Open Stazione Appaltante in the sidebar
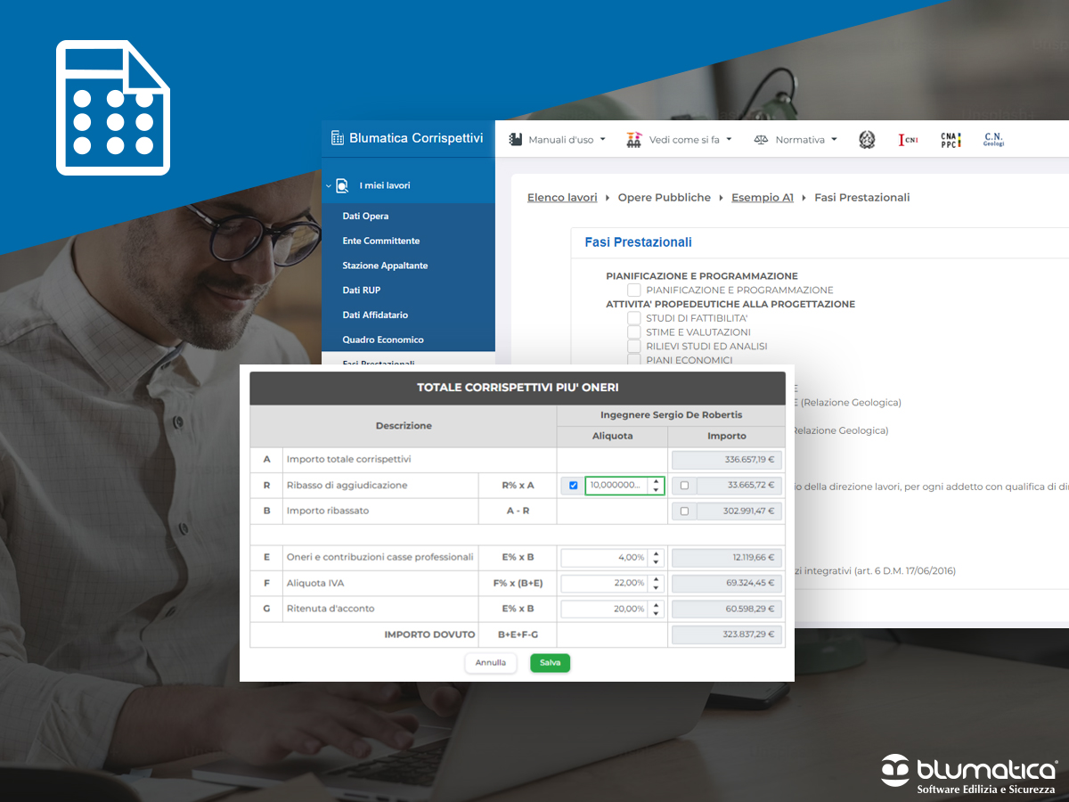The width and height of the screenshot is (1069, 802). tap(385, 266)
